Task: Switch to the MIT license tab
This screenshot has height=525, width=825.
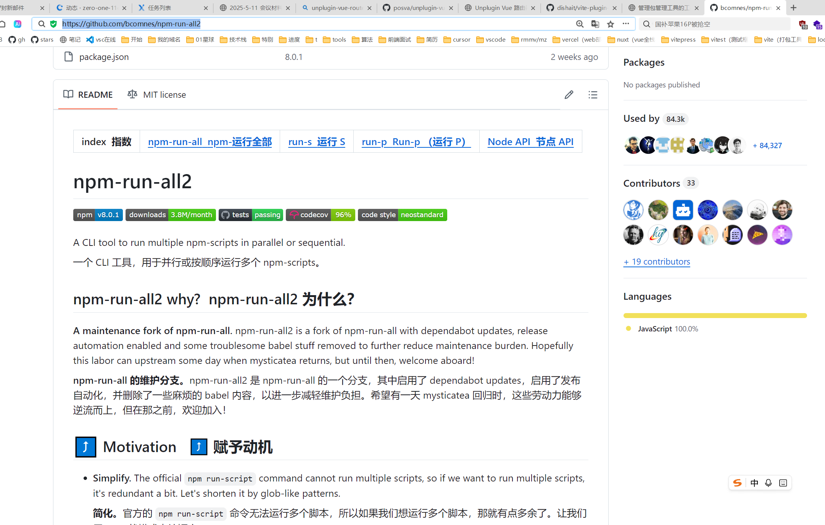Action: (x=157, y=95)
